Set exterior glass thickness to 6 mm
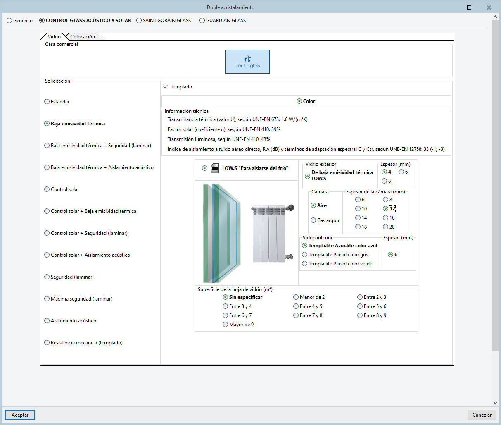Image resolution: width=501 pixels, height=425 pixels. click(x=403, y=172)
